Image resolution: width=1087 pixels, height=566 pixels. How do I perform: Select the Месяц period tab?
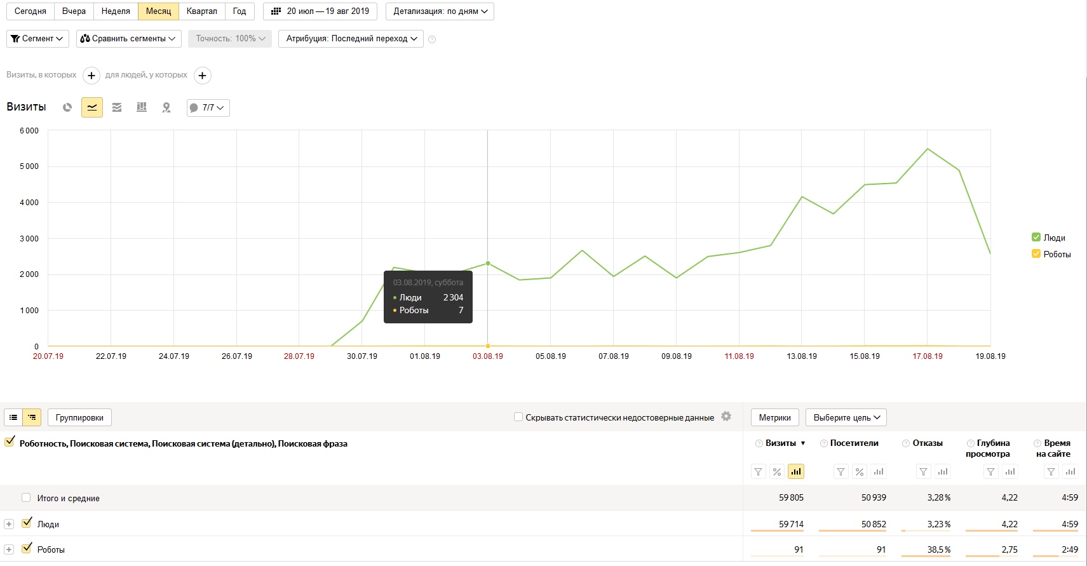(x=158, y=11)
